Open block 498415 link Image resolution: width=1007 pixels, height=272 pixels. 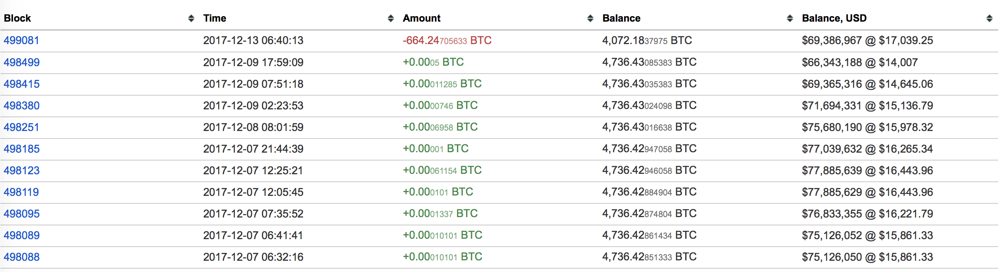pos(22,84)
